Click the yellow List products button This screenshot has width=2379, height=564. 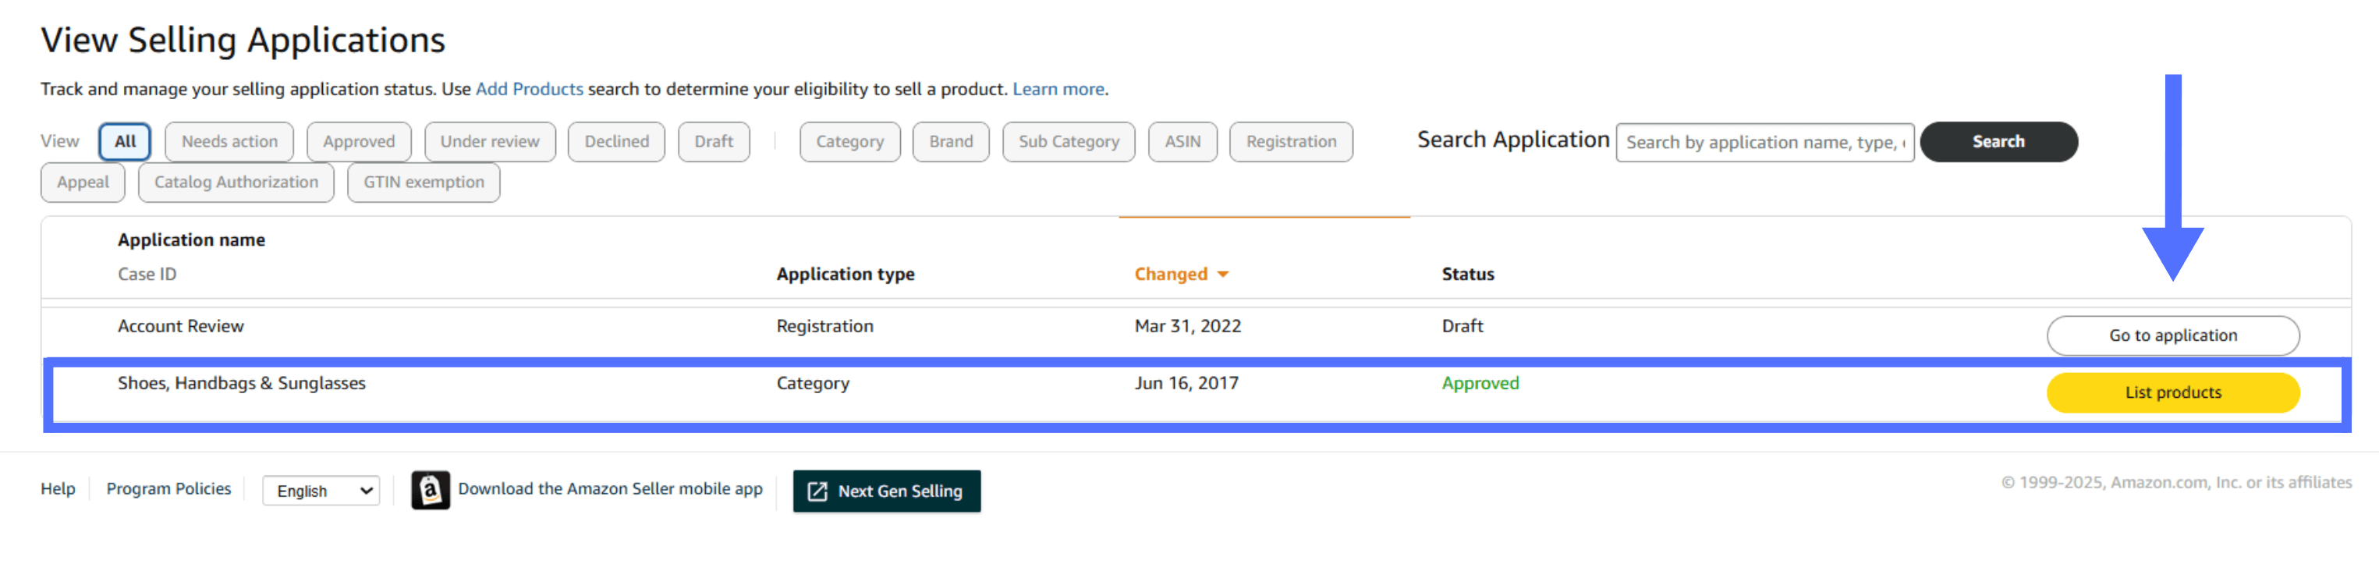click(x=2172, y=393)
